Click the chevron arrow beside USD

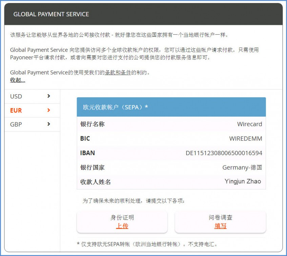click(49, 96)
